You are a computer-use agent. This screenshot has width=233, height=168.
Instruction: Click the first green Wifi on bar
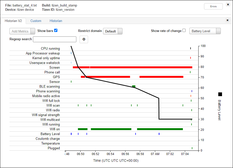coord(83,129)
